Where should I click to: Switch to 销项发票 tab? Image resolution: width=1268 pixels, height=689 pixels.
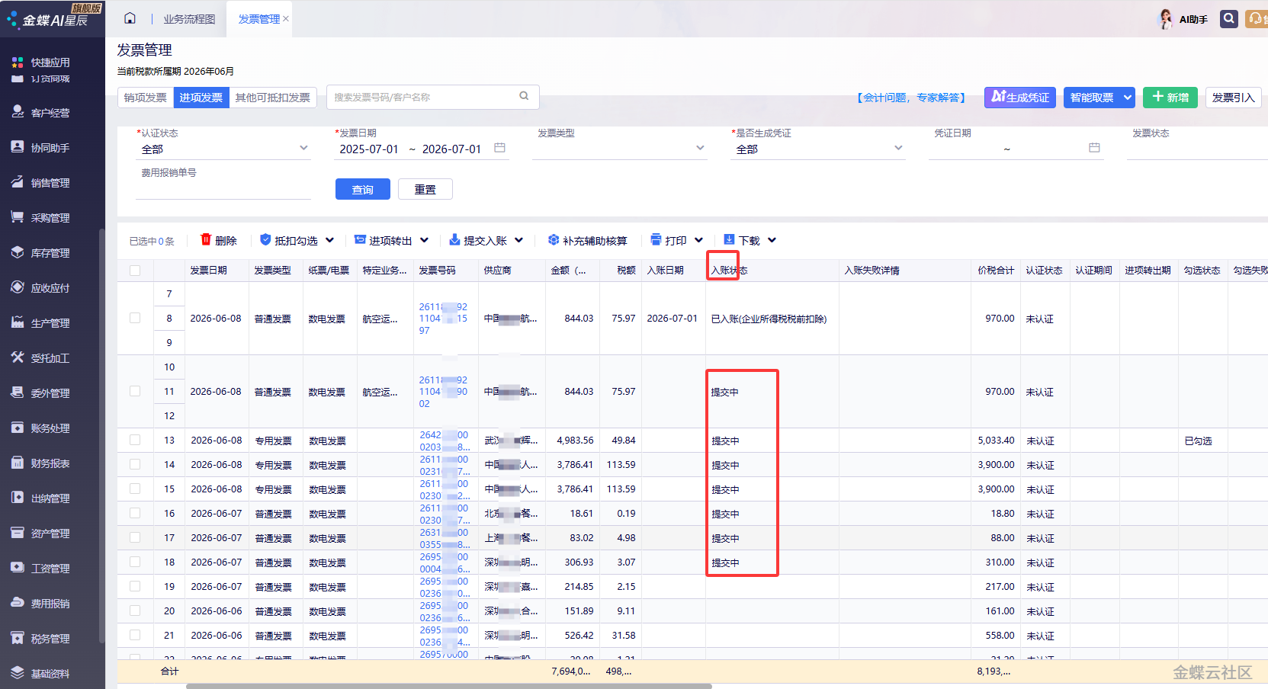coord(146,98)
